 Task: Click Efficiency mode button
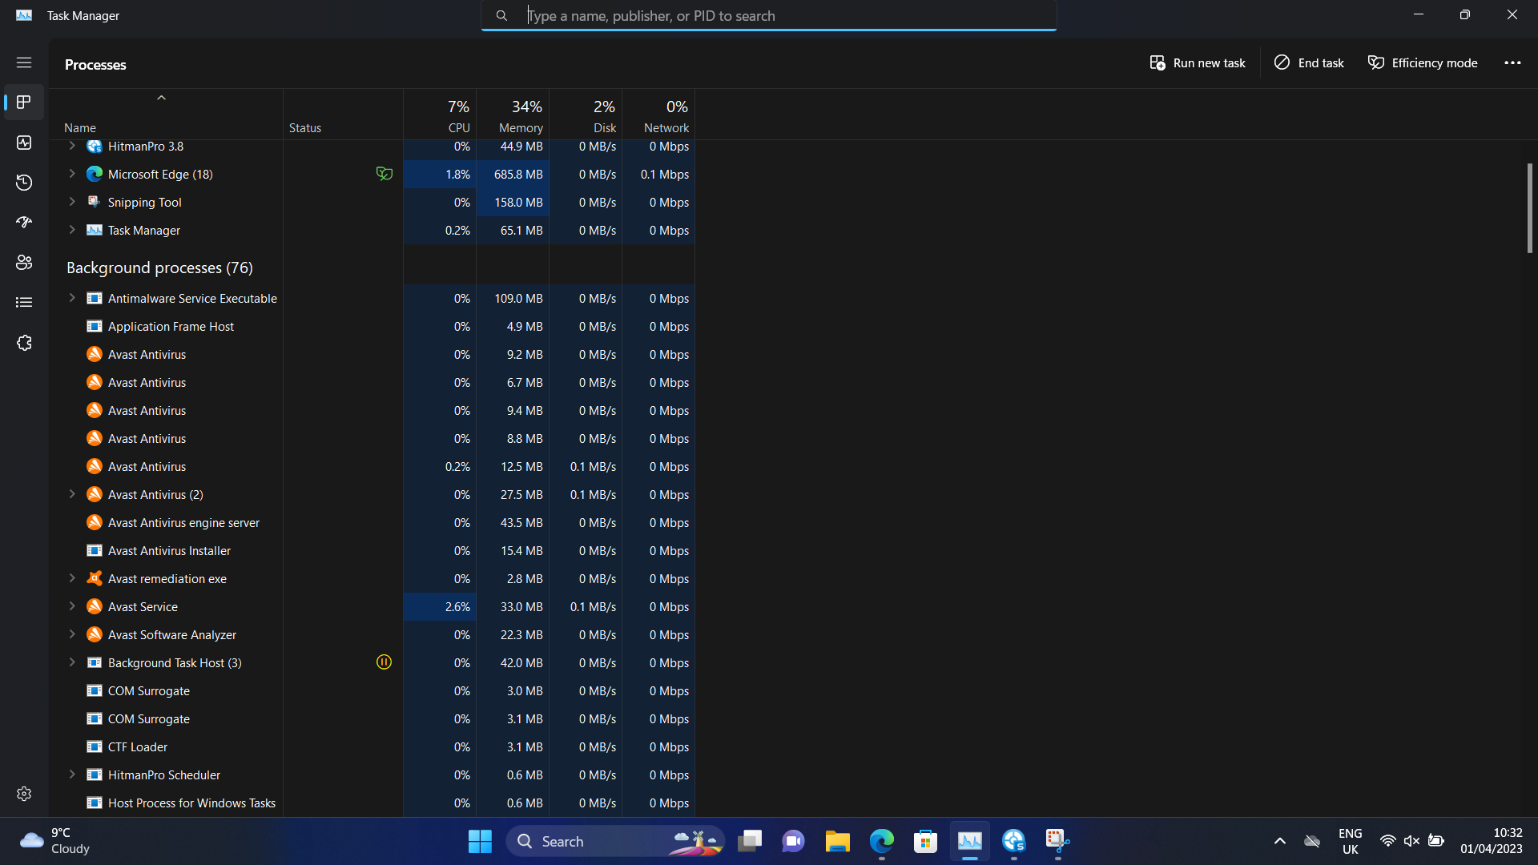1423,63
